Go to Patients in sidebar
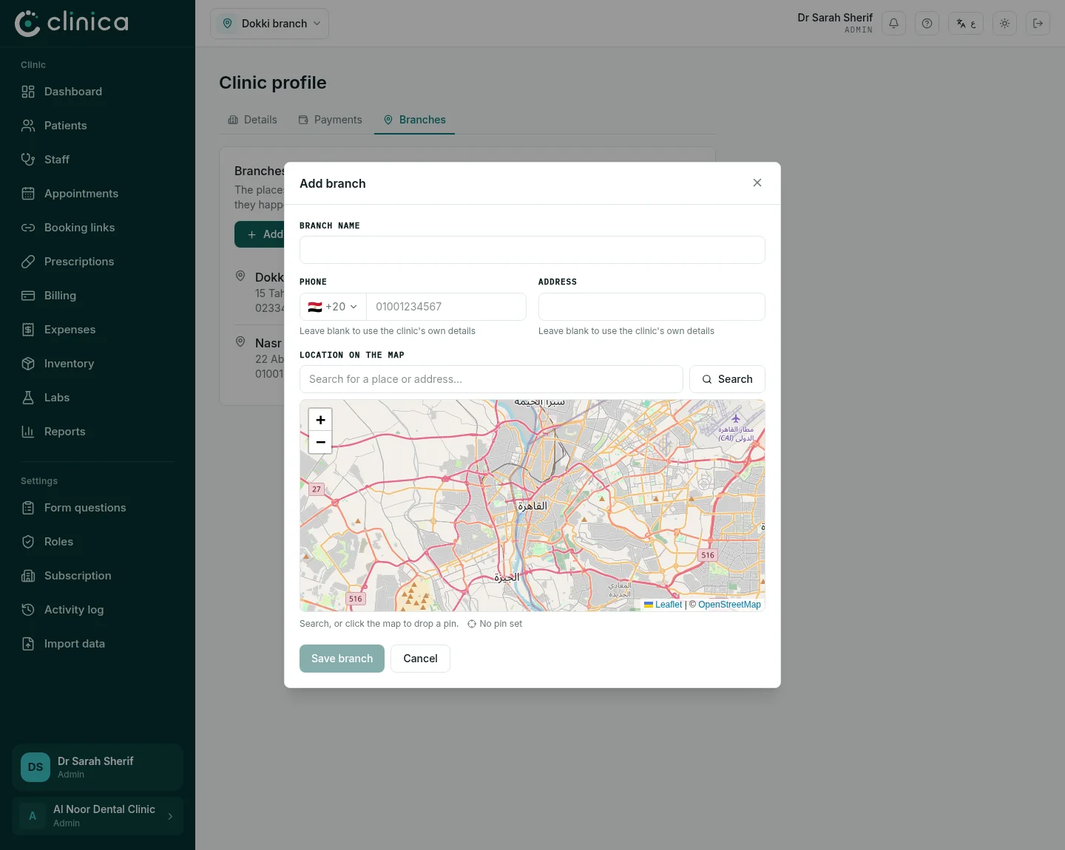1065x850 pixels. [98, 126]
